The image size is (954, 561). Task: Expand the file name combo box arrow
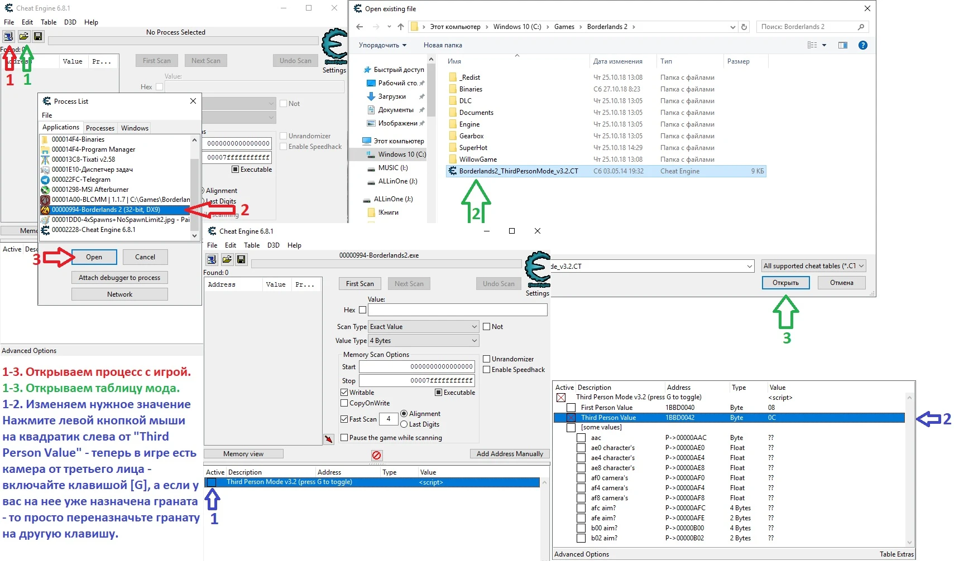click(x=749, y=267)
